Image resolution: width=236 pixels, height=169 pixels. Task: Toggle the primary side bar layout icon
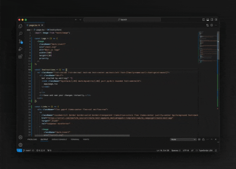[203, 20]
